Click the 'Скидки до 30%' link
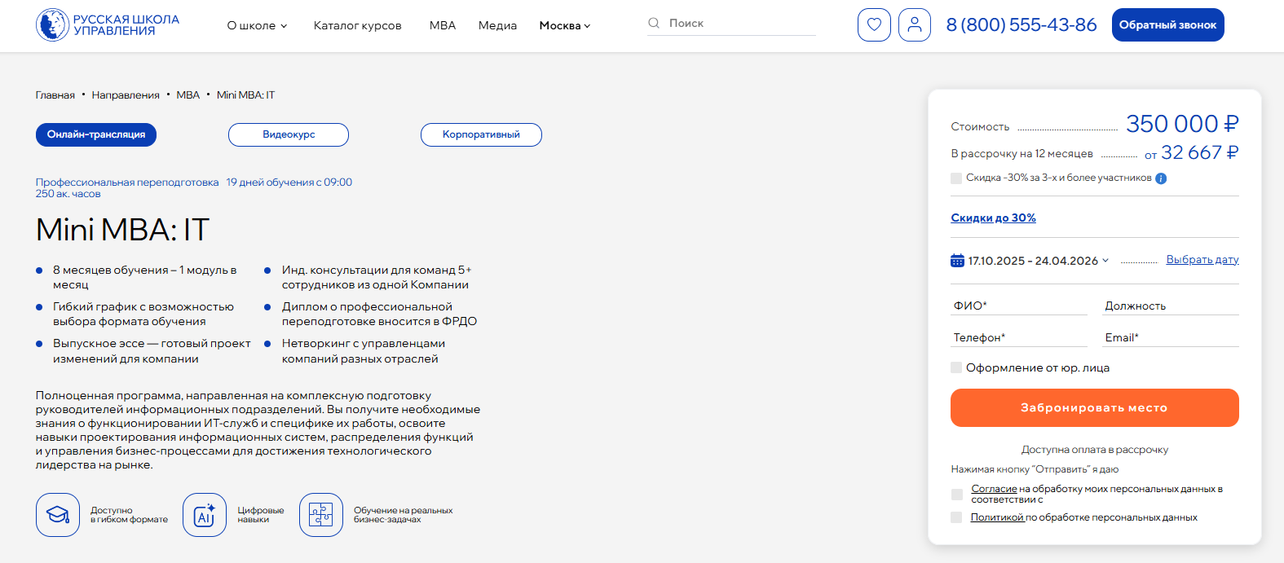The height and width of the screenshot is (563, 1284). pos(993,218)
